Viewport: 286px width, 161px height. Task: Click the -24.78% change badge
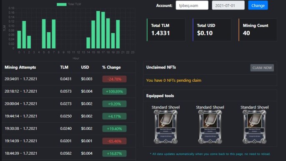pyautogui.click(x=114, y=79)
